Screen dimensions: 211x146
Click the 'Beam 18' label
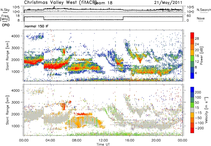(x=103, y=3)
